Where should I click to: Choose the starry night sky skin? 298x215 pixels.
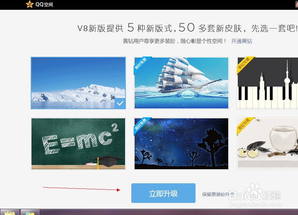[181, 144]
